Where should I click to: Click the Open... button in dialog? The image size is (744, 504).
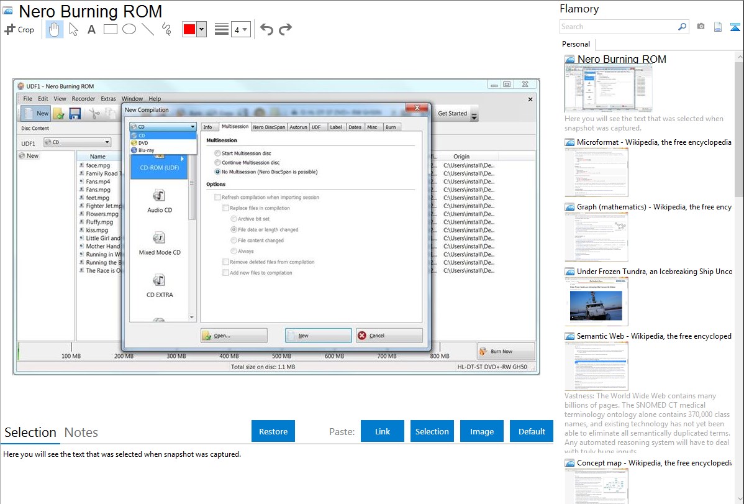[x=234, y=336]
